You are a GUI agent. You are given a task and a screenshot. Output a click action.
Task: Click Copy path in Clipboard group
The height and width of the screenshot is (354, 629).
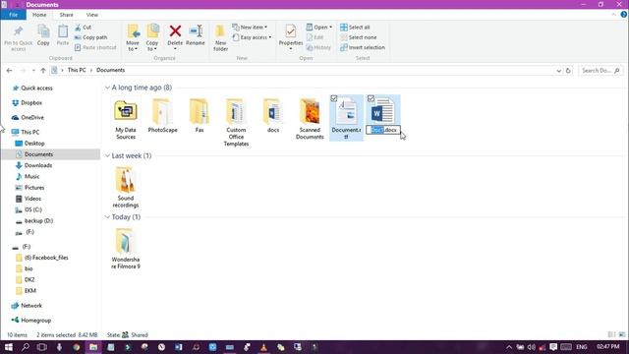point(91,37)
